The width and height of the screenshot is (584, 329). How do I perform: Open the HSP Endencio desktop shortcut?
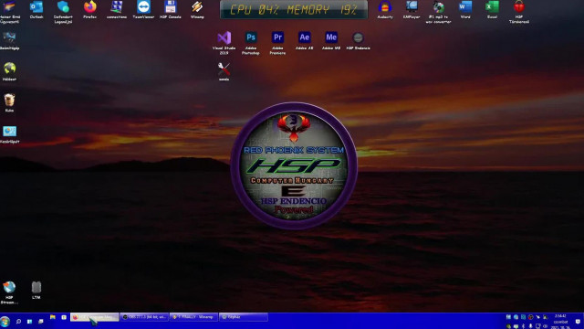click(x=358, y=41)
